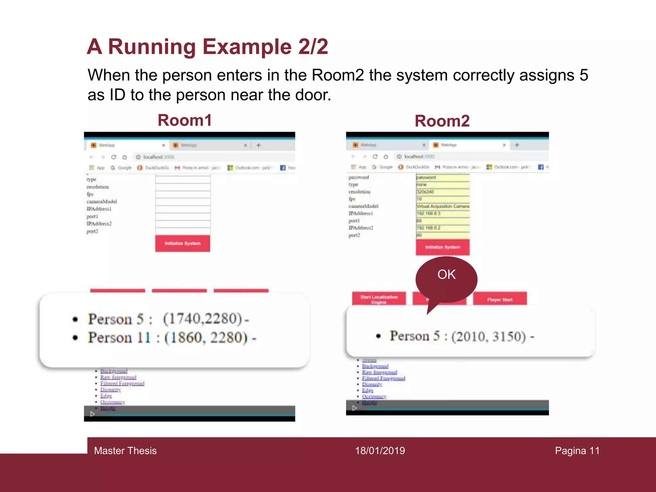Image resolution: width=656 pixels, height=492 pixels.
Task: Click the empty IPAddress1 field in Room1
Action: (183, 209)
